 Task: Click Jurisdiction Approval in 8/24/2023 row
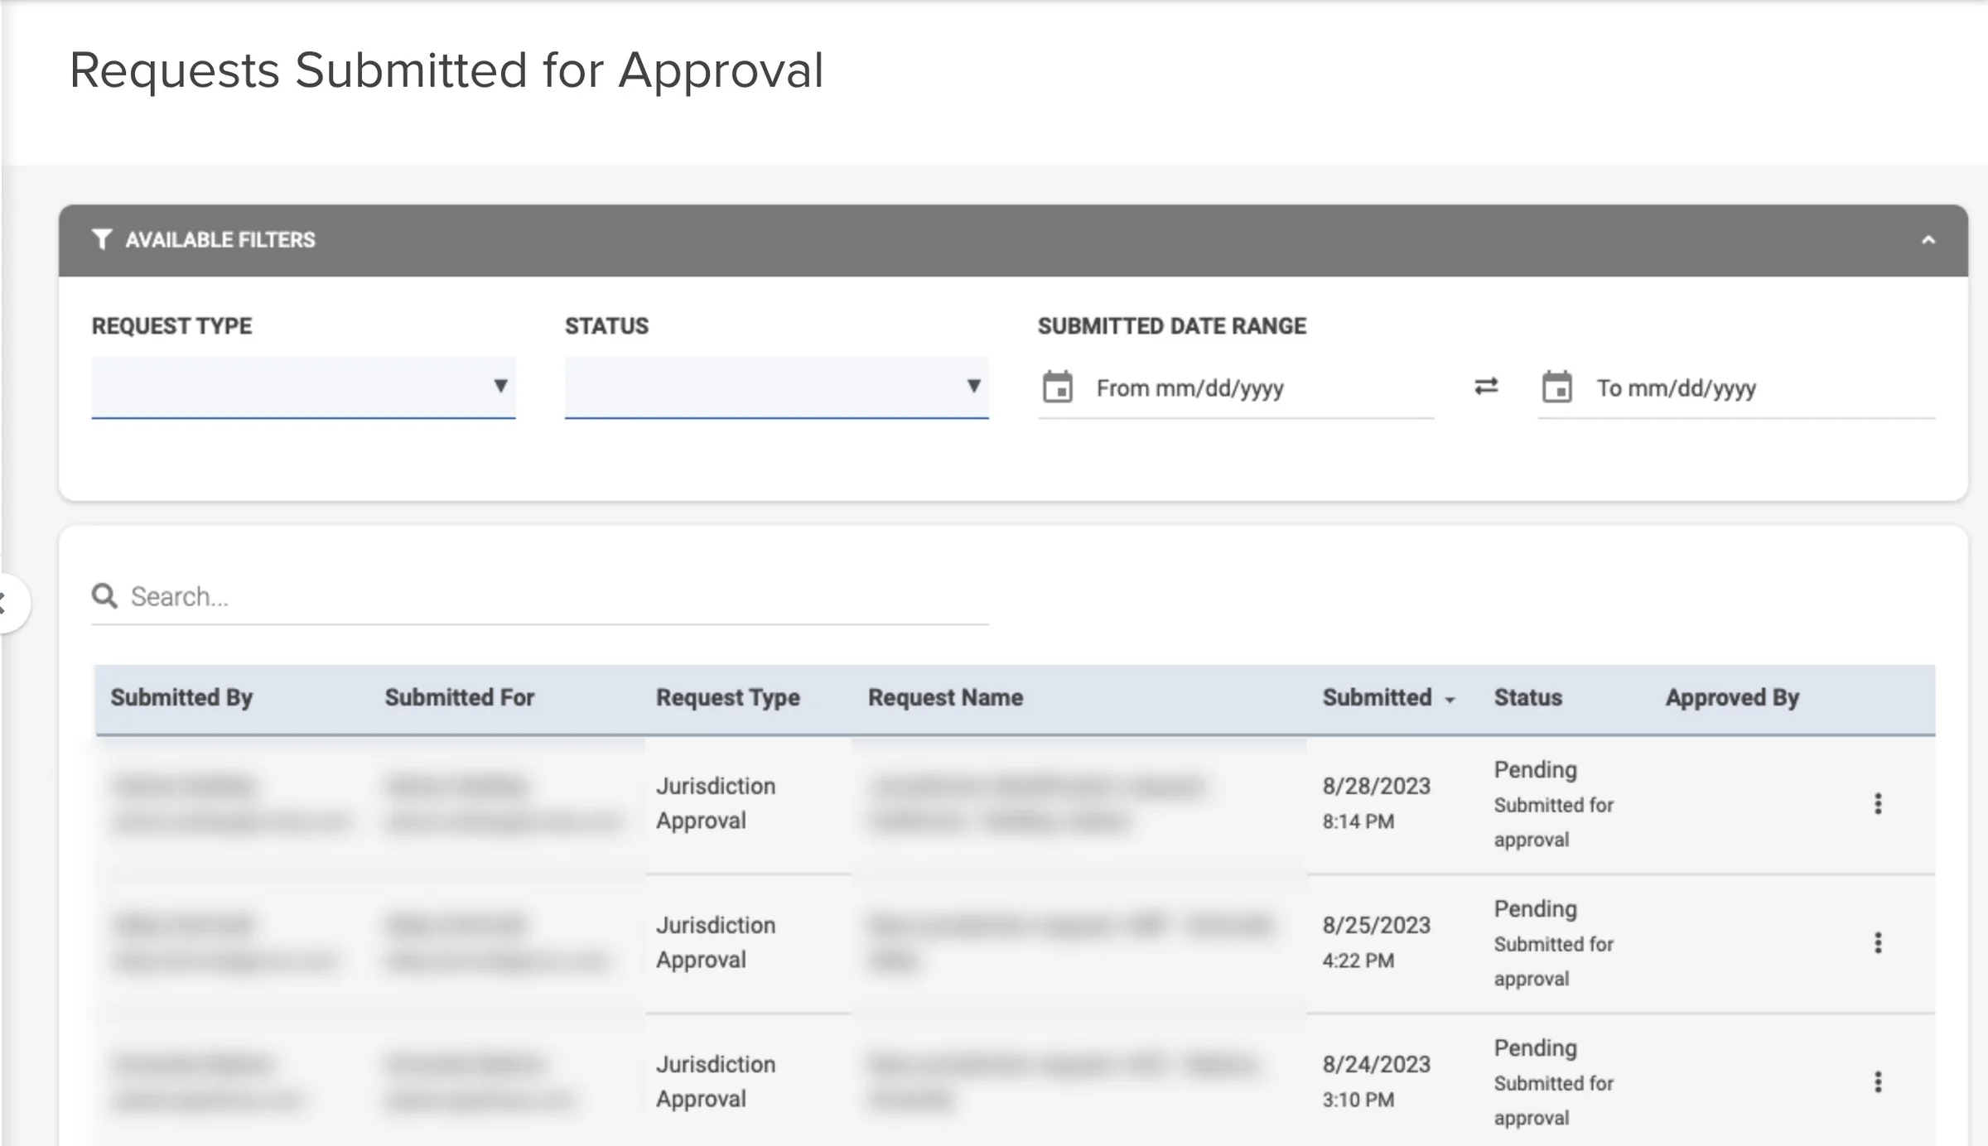coord(716,1081)
